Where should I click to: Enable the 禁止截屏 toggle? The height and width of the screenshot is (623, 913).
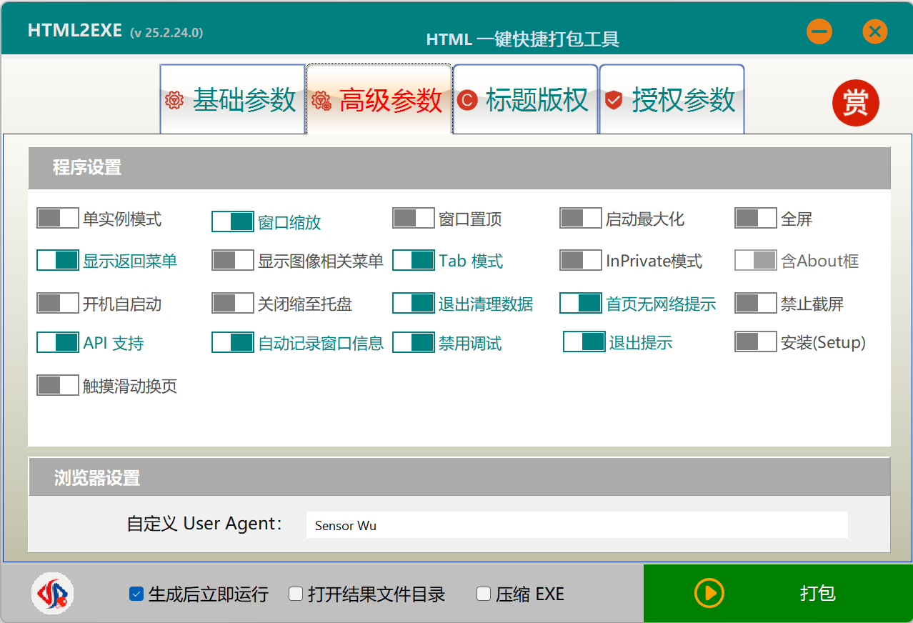[755, 303]
